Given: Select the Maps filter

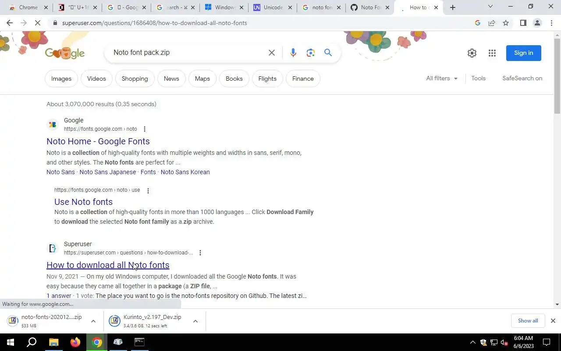Looking at the screenshot, I should point(202,79).
